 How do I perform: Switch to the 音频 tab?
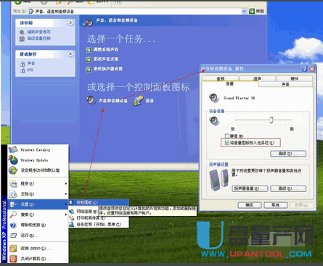coord(221,78)
